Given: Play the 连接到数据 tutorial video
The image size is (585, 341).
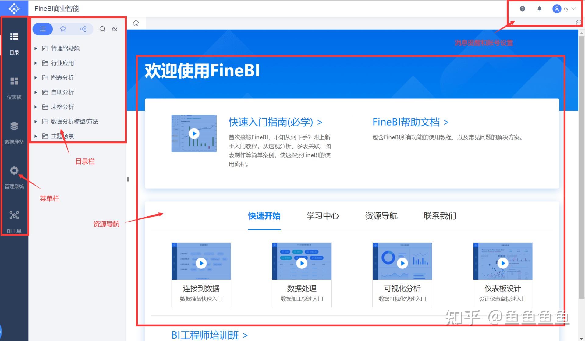Looking at the screenshot, I should (x=201, y=263).
